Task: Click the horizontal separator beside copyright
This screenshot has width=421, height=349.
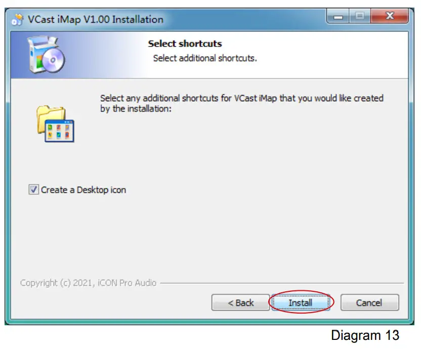Action: tap(282, 283)
